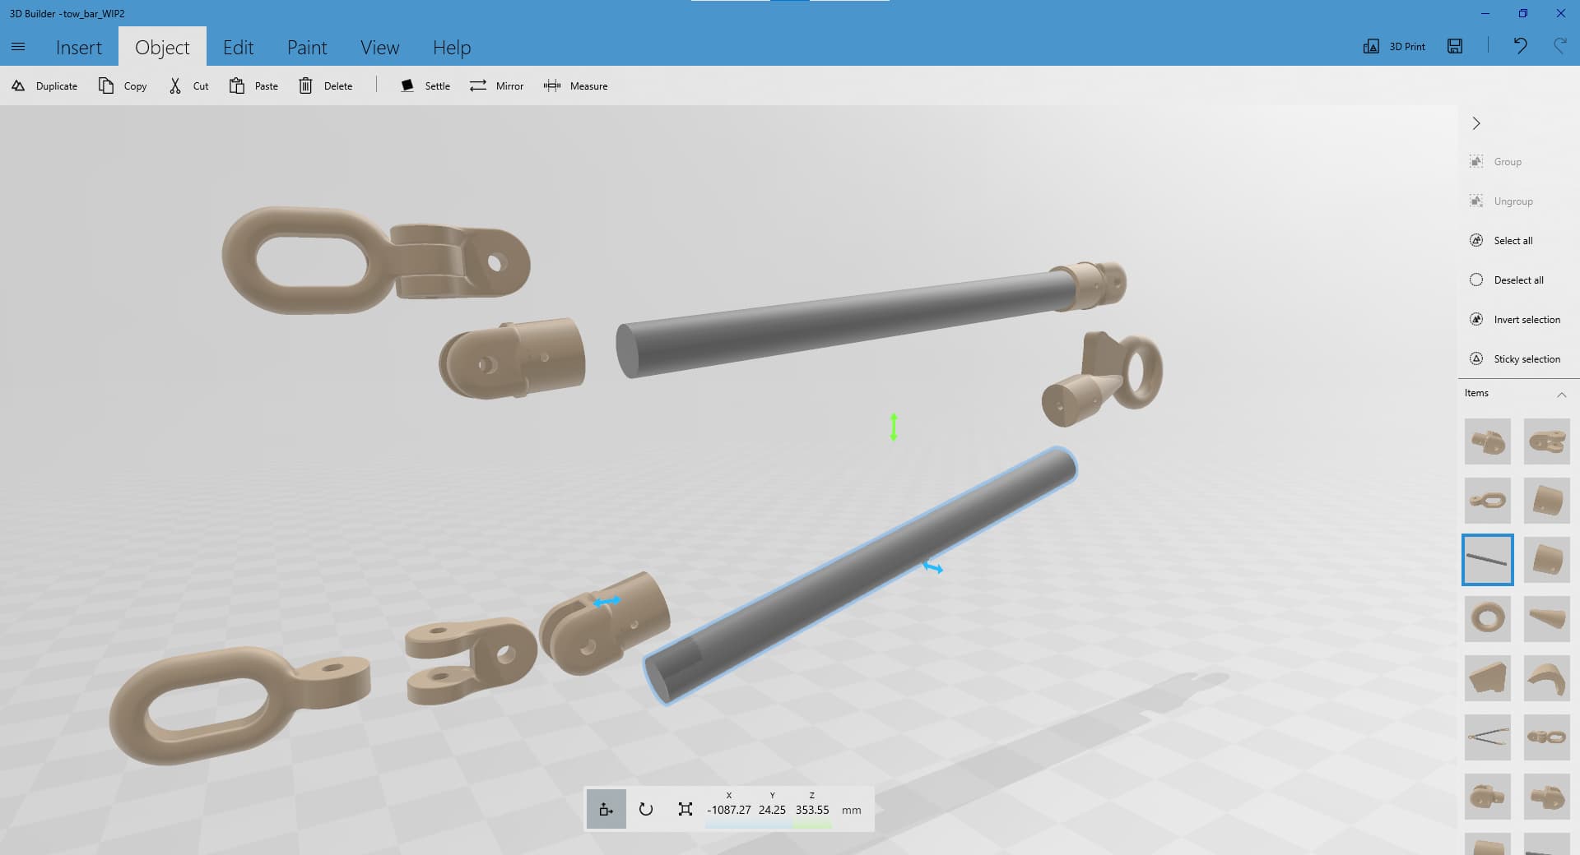Select the Rotate mode icon

pos(646,809)
